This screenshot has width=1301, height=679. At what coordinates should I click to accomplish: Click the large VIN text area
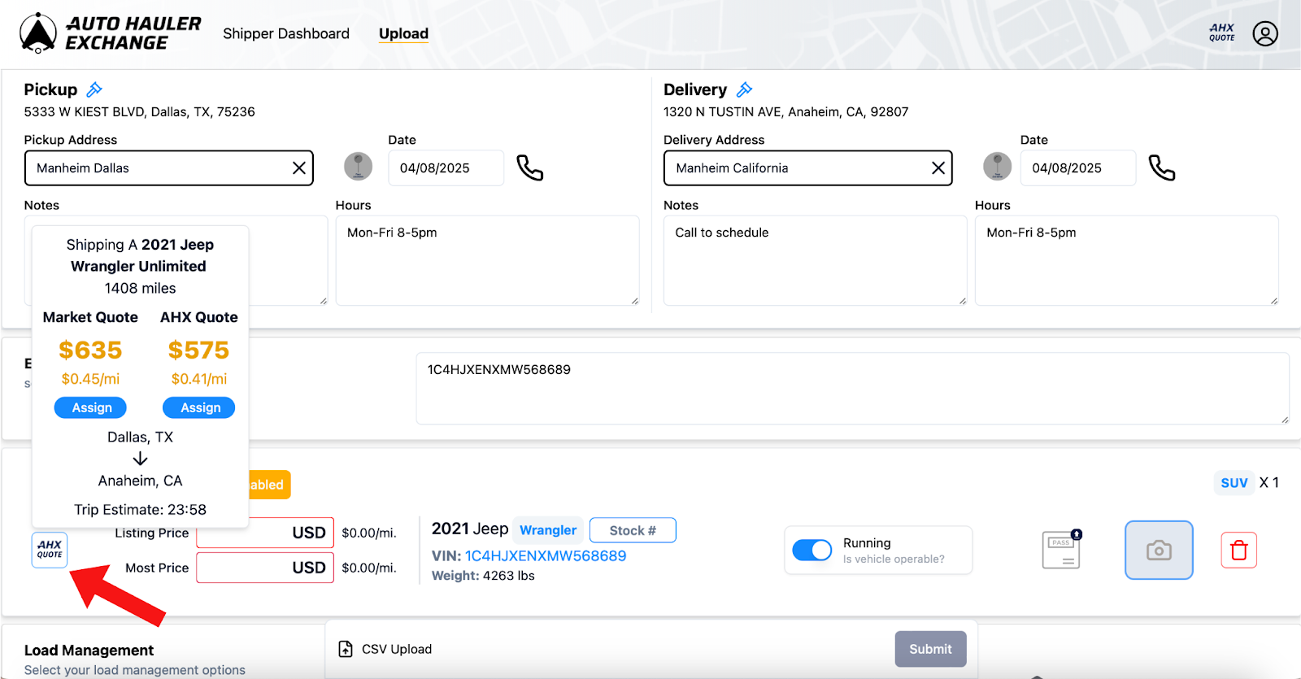coord(853,389)
